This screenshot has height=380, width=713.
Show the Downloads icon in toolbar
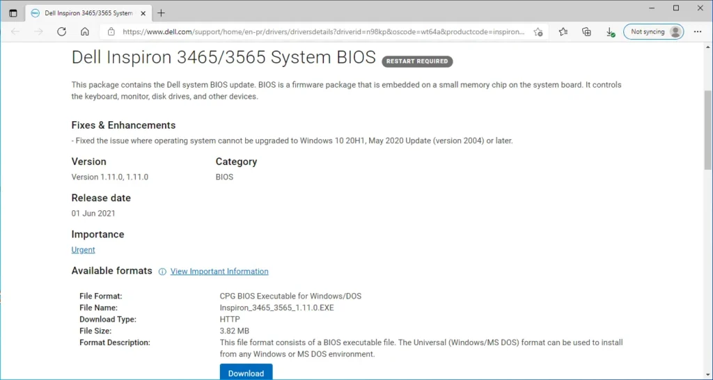tap(609, 31)
